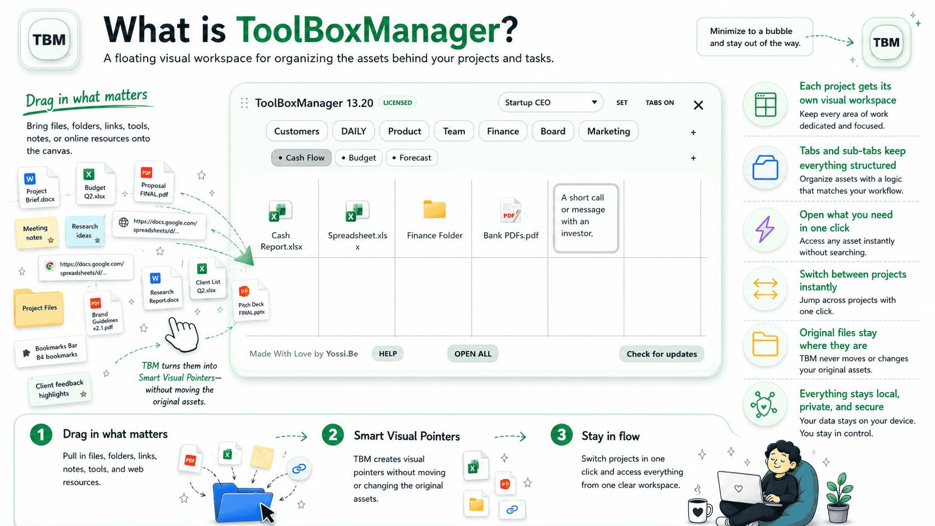Click the local private secure shield icon
Viewport: 935px width, 526px height.
765,405
